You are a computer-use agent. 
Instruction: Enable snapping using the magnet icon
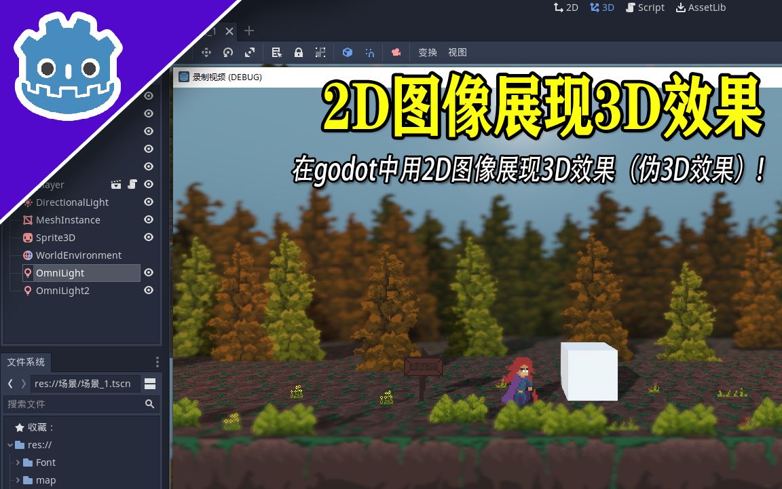(370, 52)
